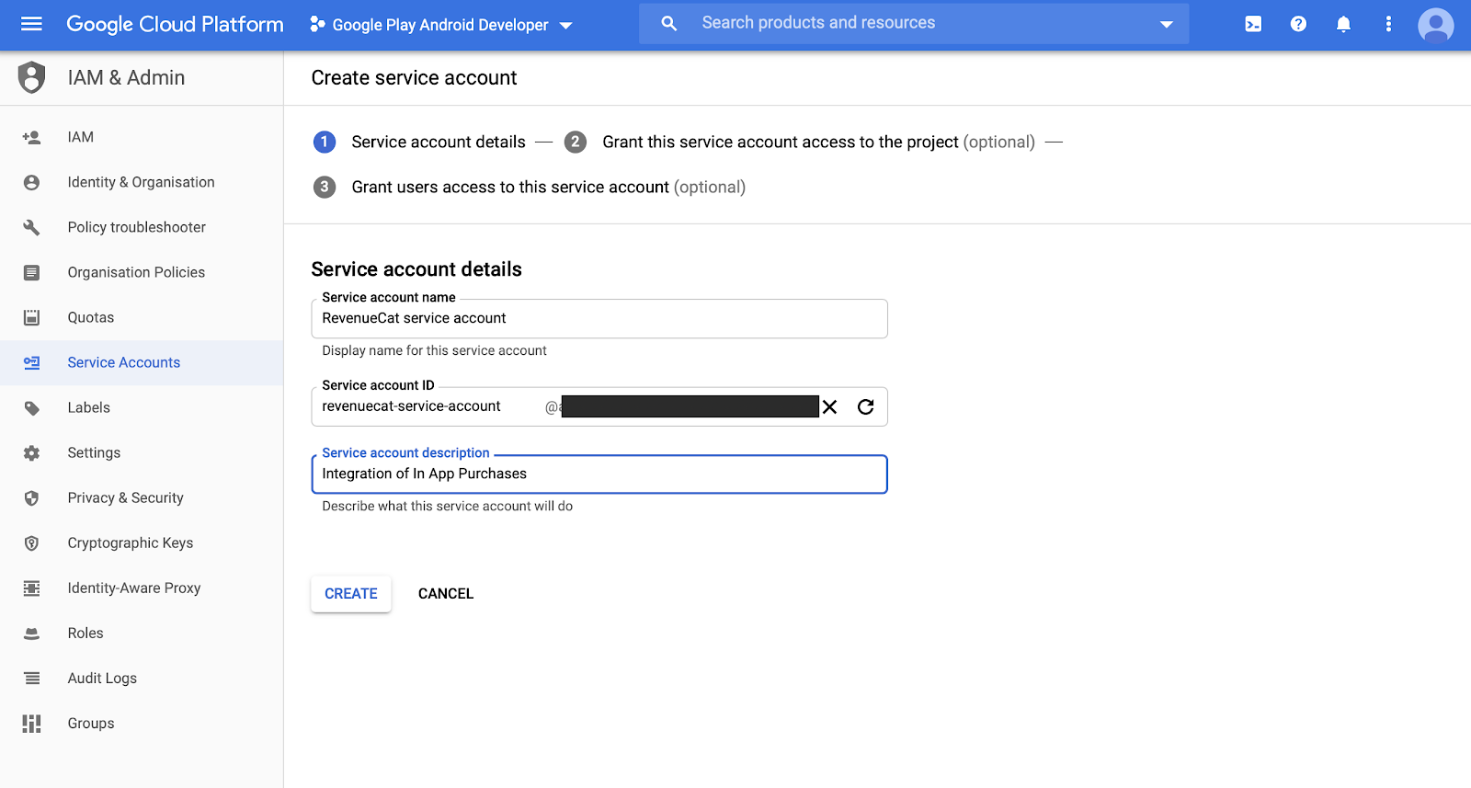Screen dimensions: 1471x788
Task: Click the Service account description field
Action: pos(599,474)
